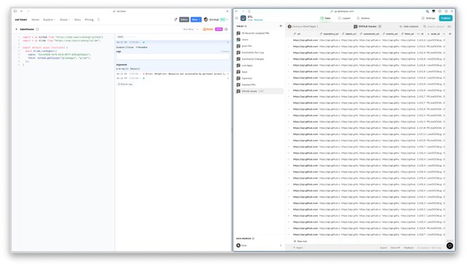The width and height of the screenshot is (467, 266).
Task: Click the Hide columns button
Action: pos(409,27)
